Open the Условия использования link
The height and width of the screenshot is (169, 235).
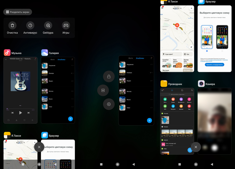[215, 60]
